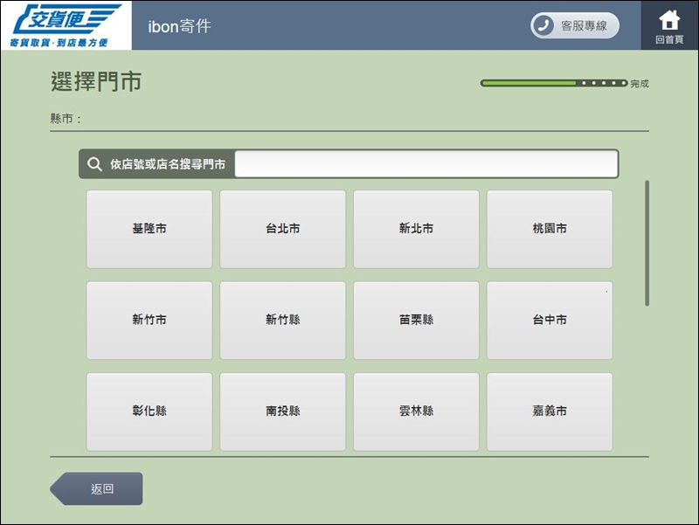Click the magnifier search icon
The image size is (699, 525).
(95, 164)
